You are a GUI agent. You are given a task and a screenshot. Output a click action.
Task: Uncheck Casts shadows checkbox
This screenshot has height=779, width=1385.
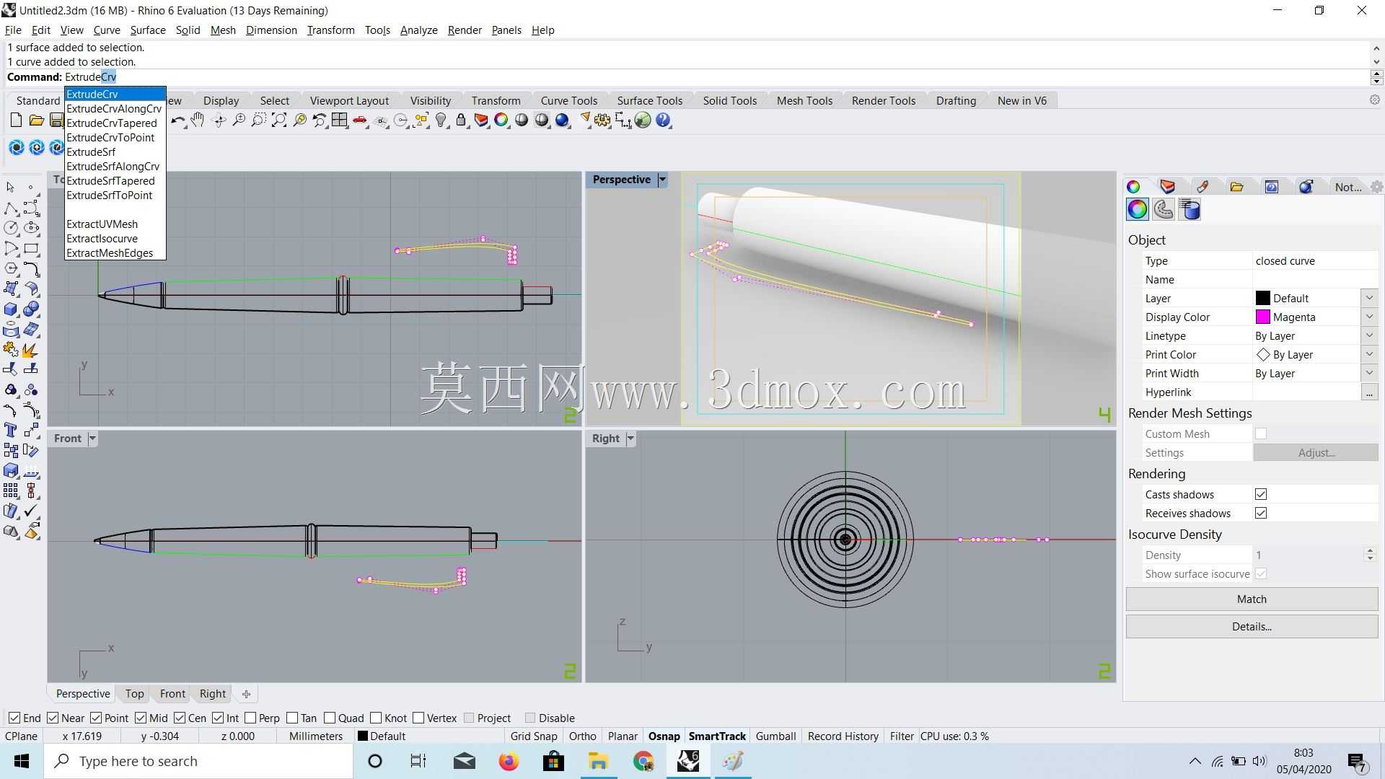[x=1261, y=494]
